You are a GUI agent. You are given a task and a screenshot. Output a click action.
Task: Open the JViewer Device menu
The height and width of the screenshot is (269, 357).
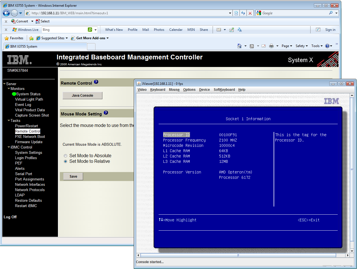[x=204, y=90]
